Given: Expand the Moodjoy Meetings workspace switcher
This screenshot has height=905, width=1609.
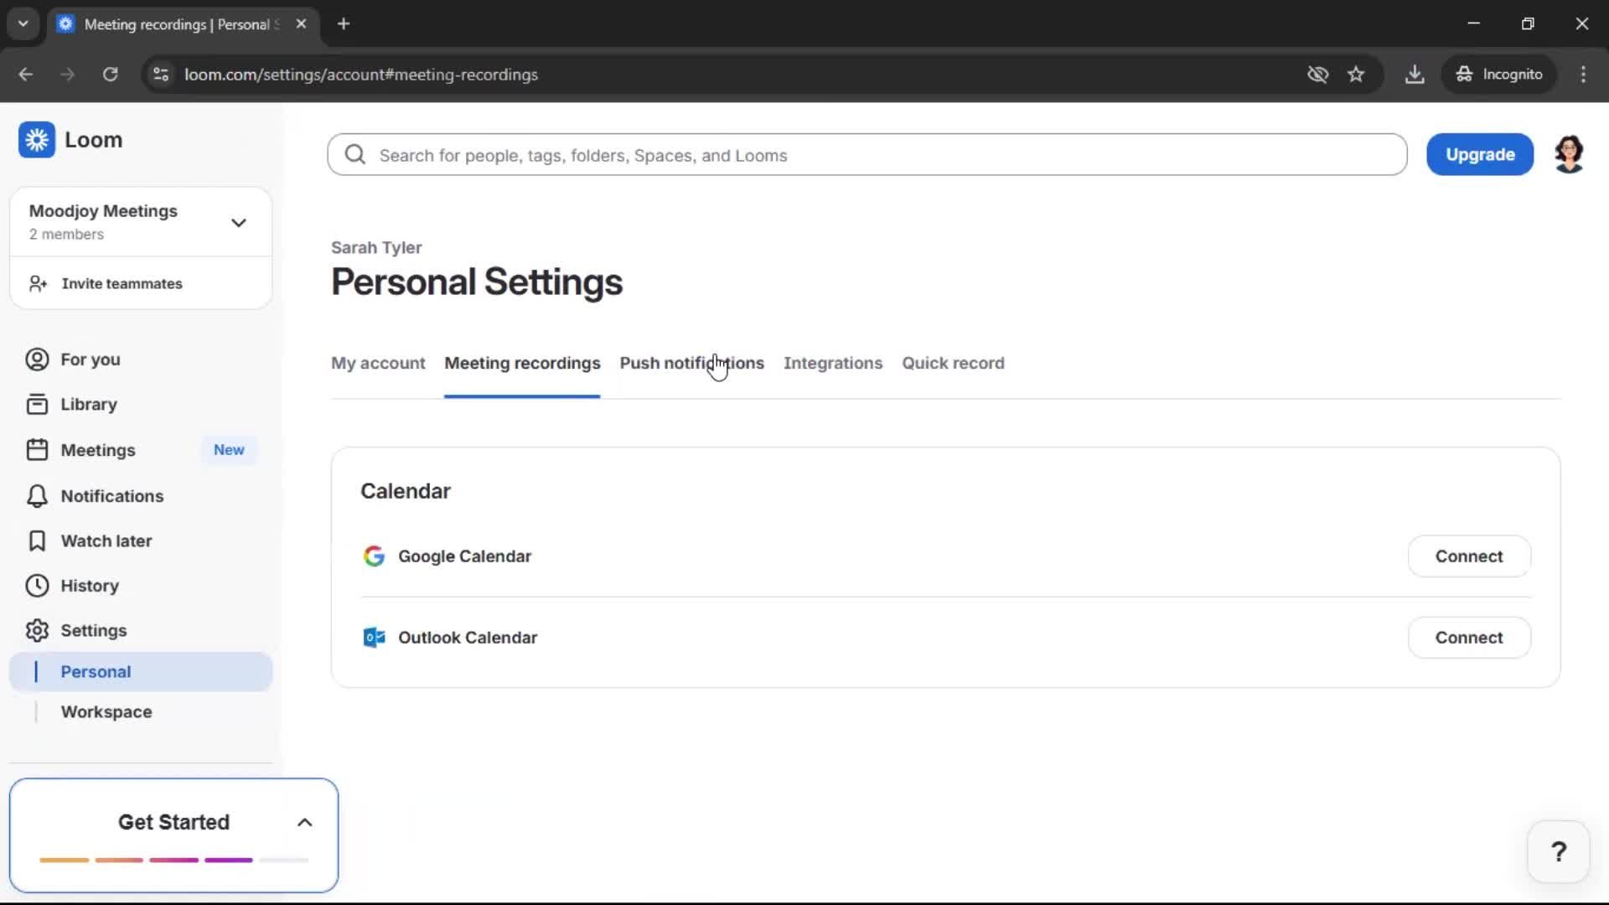Looking at the screenshot, I should coord(238,222).
